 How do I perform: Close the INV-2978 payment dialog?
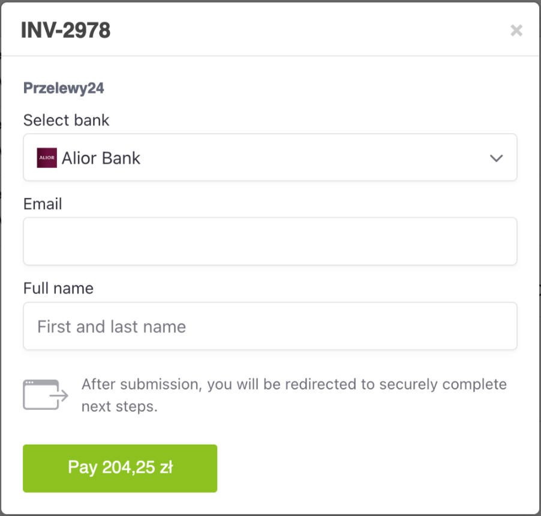click(516, 31)
